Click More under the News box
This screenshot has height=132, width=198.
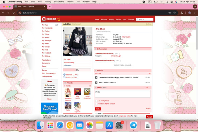tap(50, 99)
